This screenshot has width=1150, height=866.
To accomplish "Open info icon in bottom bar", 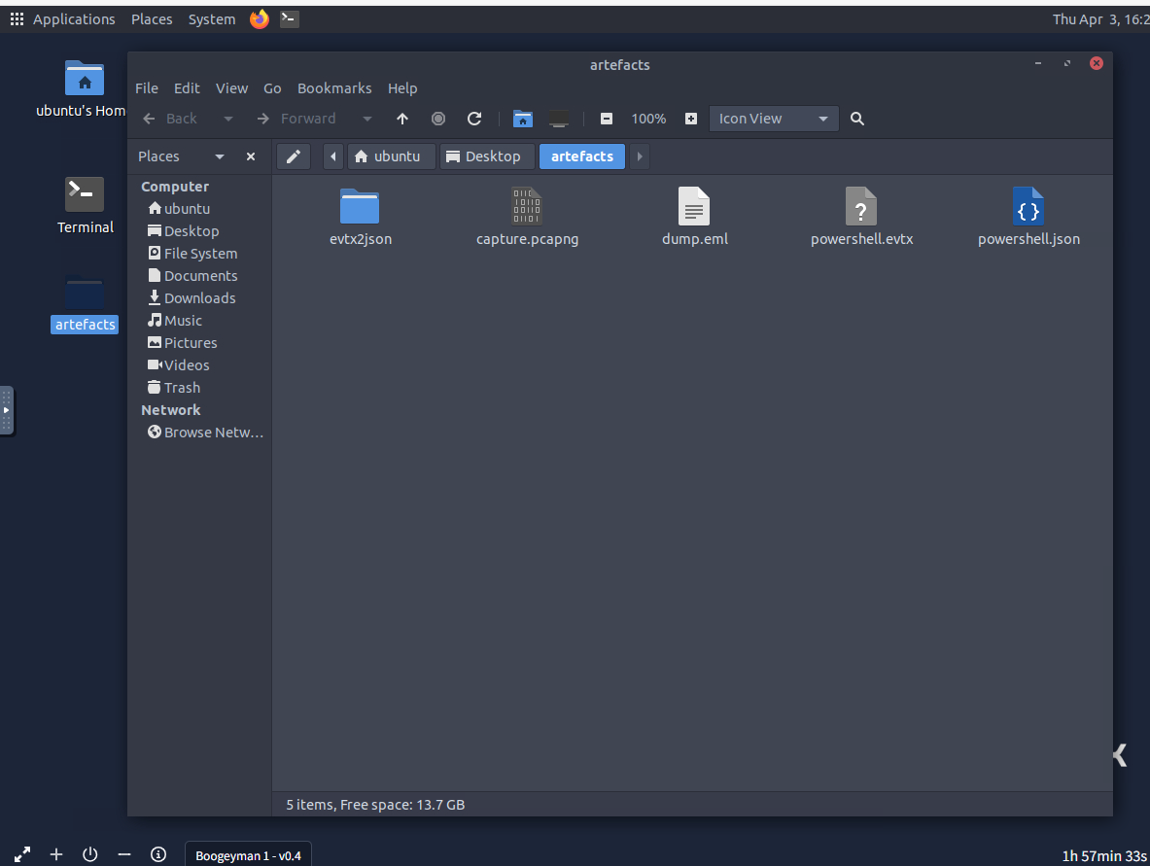I will [x=158, y=854].
